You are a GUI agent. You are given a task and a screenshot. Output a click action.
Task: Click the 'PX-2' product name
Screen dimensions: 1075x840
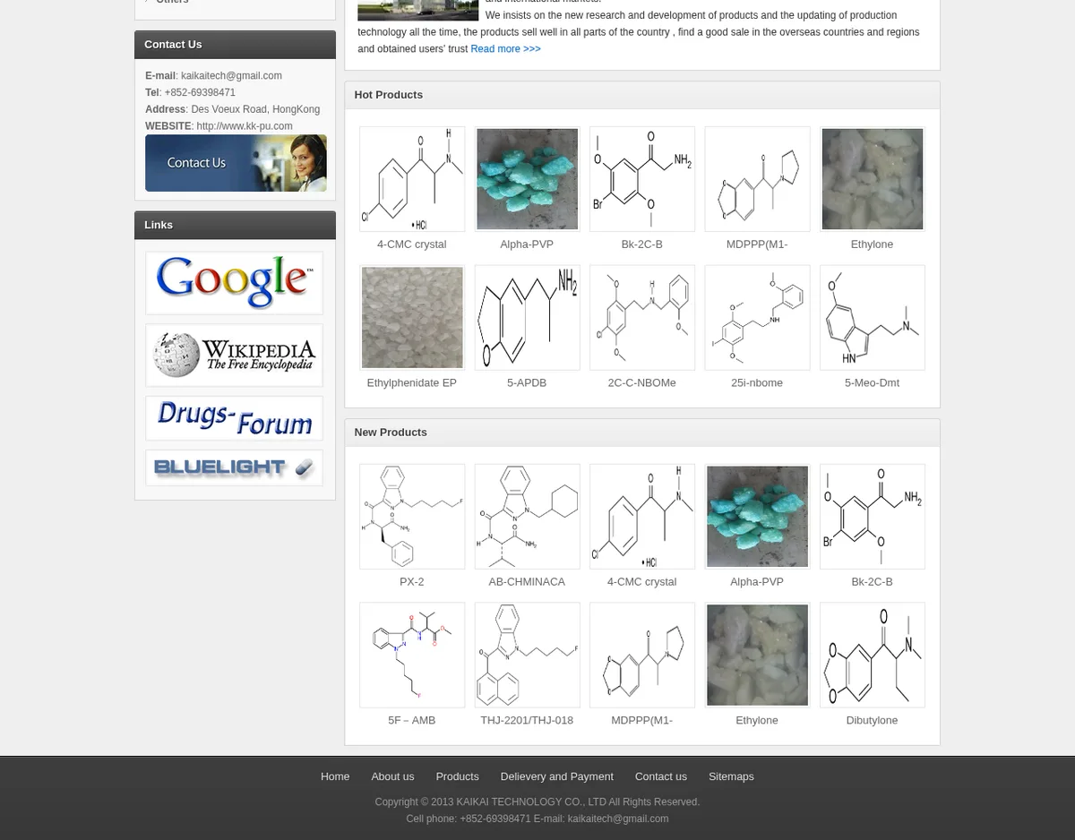click(x=412, y=581)
